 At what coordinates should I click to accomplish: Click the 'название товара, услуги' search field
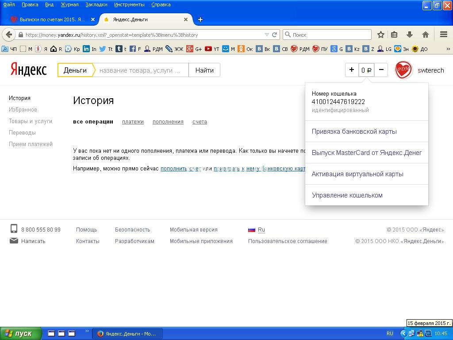click(142, 70)
